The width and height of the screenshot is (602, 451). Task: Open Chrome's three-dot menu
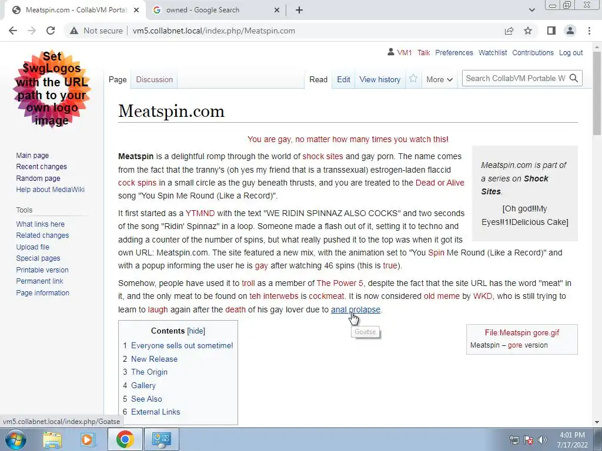pos(589,31)
